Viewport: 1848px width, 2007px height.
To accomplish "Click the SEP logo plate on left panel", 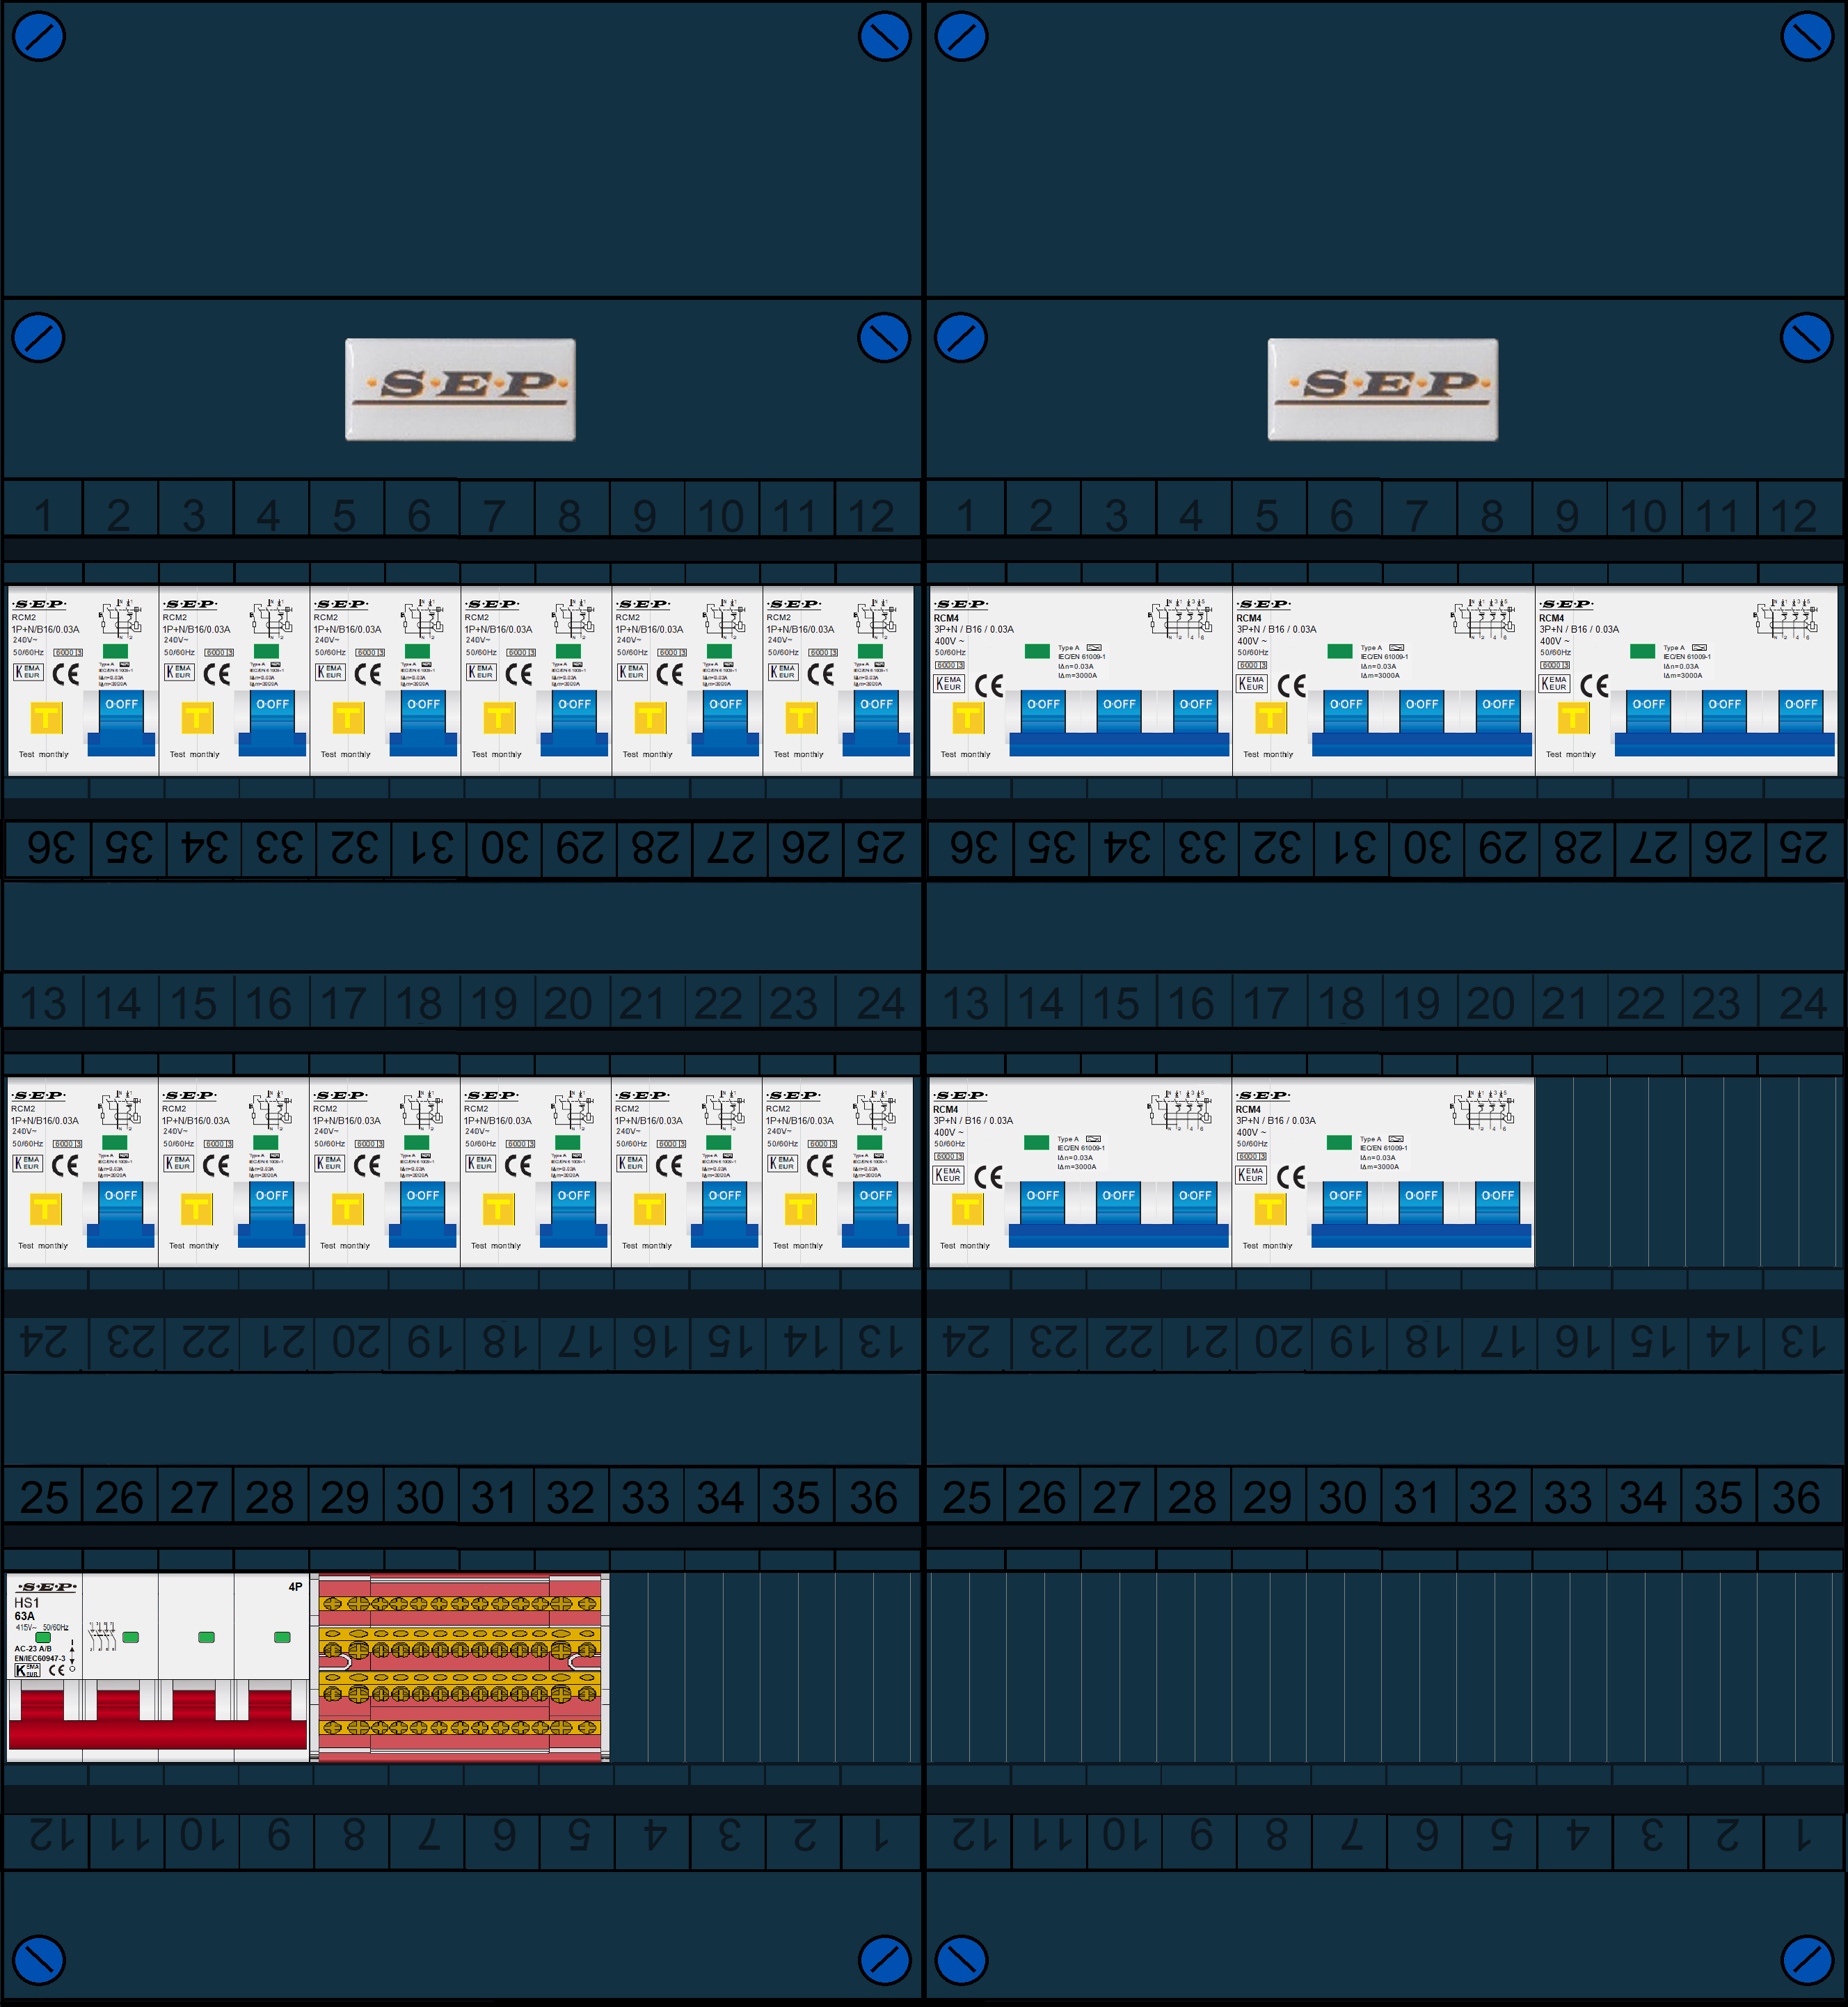I will pos(460,389).
